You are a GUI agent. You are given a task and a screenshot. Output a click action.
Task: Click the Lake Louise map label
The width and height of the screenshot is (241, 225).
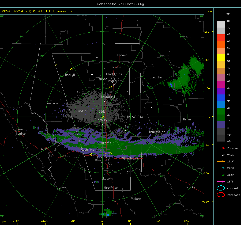point(21,131)
